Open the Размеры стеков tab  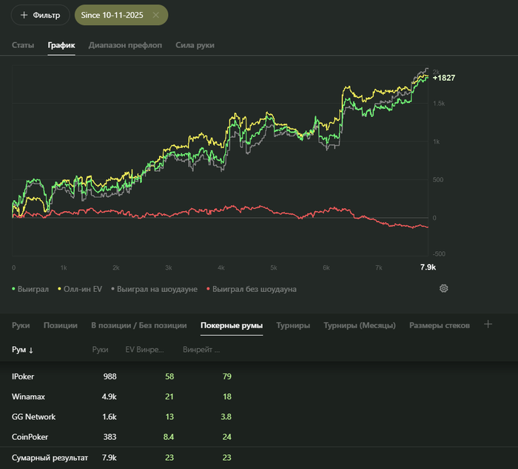[440, 325]
